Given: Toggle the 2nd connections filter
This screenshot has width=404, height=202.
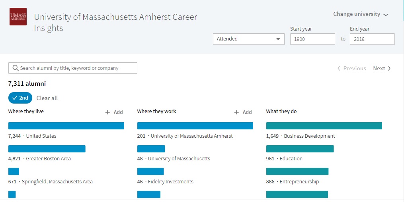Looking at the screenshot, I should tap(20, 98).
